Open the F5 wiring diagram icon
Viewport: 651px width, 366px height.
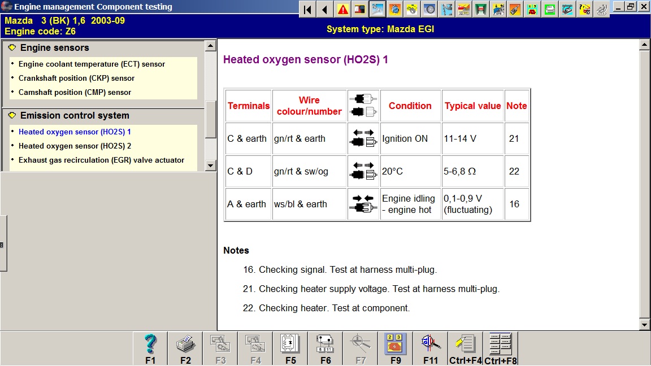point(290,348)
